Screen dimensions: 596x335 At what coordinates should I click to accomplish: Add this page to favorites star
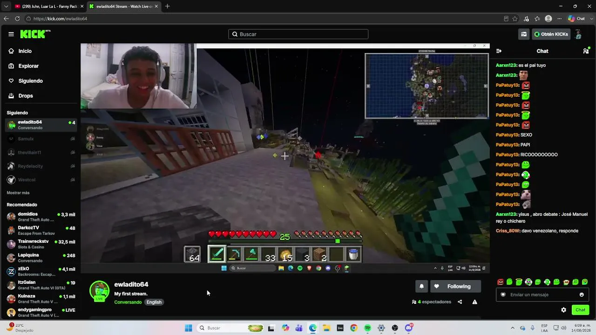(x=515, y=19)
